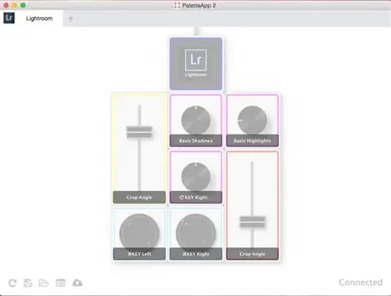Click the KEY Left button module

click(139, 233)
